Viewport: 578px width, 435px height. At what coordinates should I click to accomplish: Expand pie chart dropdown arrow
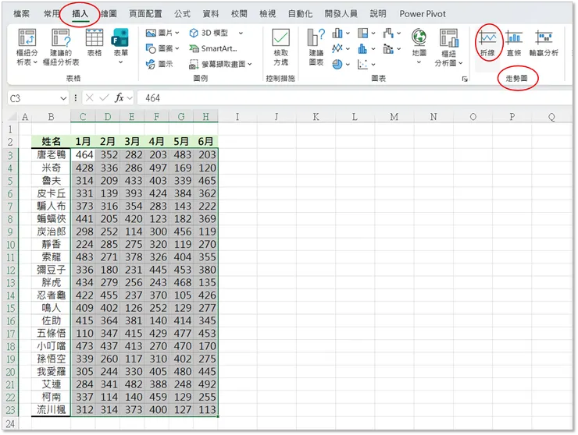(x=348, y=65)
